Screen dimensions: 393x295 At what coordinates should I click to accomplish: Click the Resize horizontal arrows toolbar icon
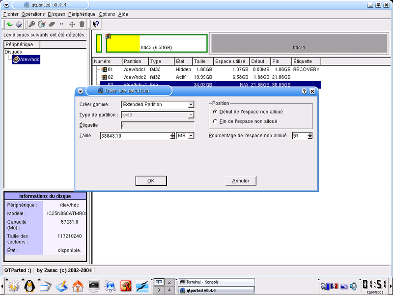coord(61,24)
